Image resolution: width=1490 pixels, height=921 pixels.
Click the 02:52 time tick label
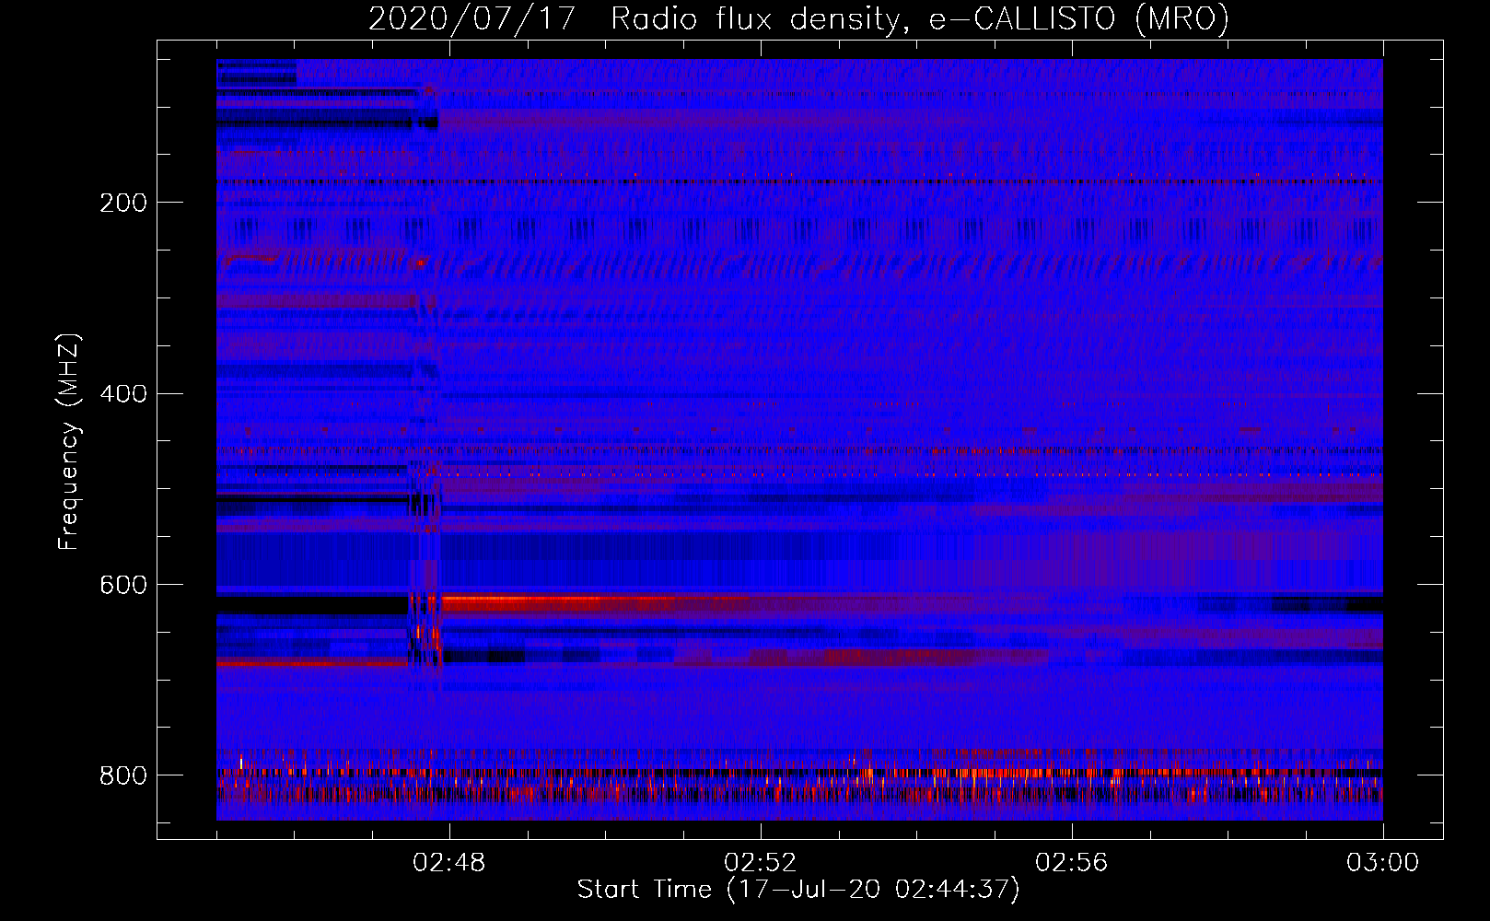coord(761,863)
